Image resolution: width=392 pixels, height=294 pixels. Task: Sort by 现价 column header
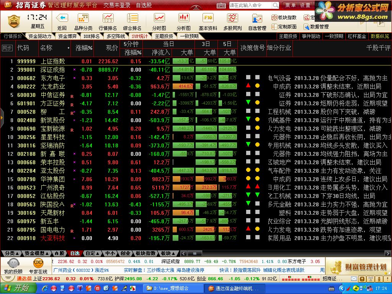(112, 48)
